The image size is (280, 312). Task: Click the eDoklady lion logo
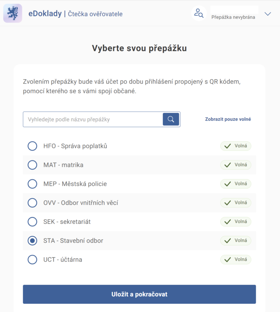pyautogui.click(x=13, y=13)
